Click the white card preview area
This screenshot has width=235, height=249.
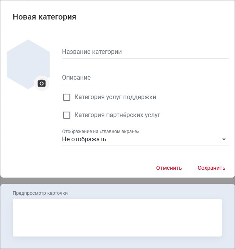click(117, 217)
